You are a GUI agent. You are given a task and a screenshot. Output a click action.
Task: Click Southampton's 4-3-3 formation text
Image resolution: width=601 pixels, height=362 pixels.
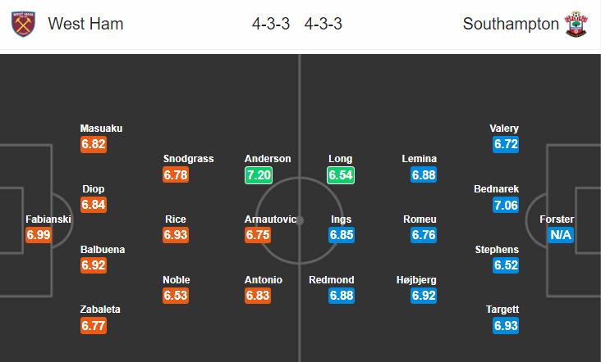(x=323, y=24)
